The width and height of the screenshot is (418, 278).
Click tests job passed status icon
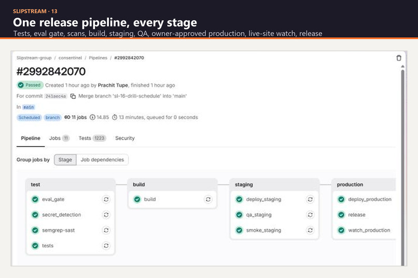tap(35, 245)
